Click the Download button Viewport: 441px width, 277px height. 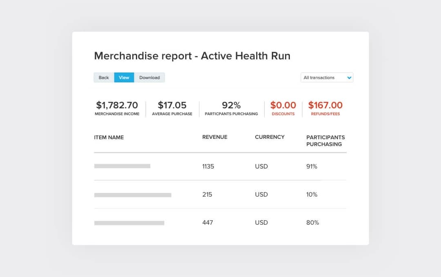(150, 77)
